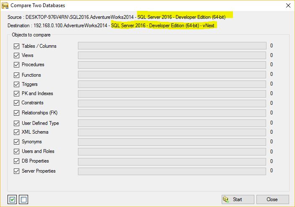The height and width of the screenshot is (207, 295).
Task: Click the Constraints count value
Action: point(272,103)
